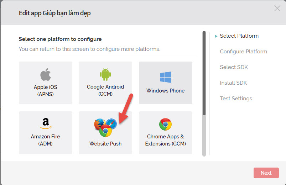Viewport: 286px width, 185px height.
Task: Click the Apple logo icon
Action: (46, 75)
